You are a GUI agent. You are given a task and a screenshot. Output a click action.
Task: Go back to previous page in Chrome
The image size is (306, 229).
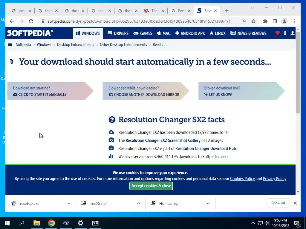[12, 21]
